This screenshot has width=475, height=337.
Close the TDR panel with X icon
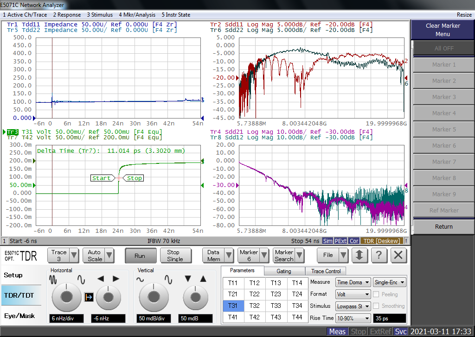point(398,255)
